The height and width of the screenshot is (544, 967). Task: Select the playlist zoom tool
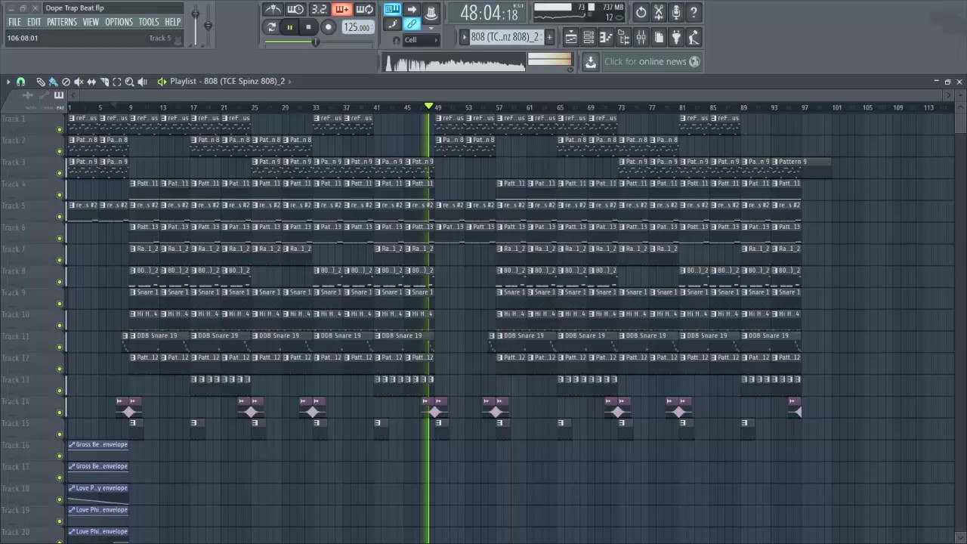[129, 82]
